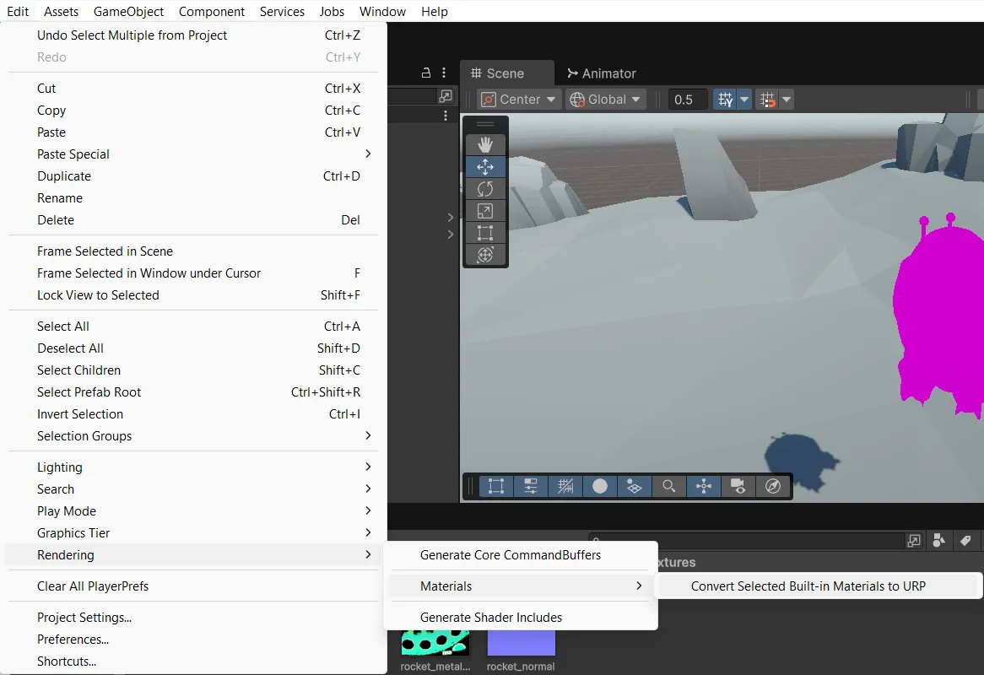This screenshot has height=675, width=984.
Task: Choose Generate Shader Includes
Action: click(522, 618)
